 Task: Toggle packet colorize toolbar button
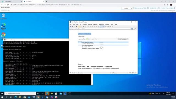click(103, 26)
